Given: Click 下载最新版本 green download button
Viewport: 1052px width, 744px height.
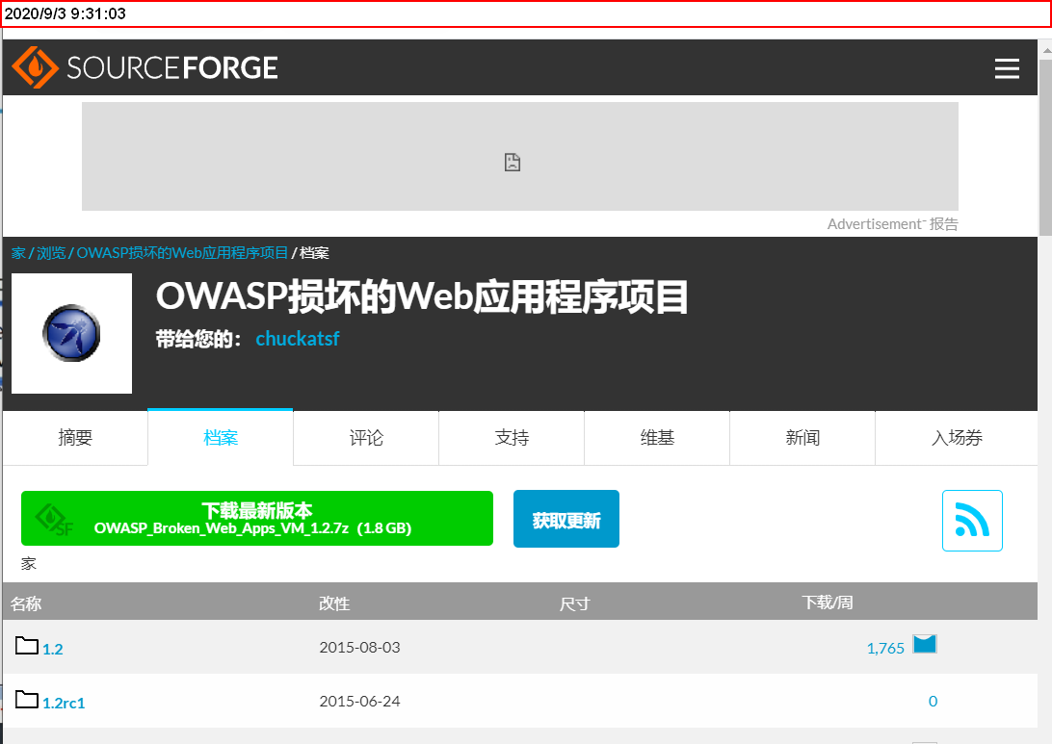Looking at the screenshot, I should [x=257, y=518].
